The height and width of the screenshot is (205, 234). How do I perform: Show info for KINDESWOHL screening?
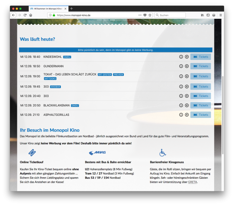[x=181, y=57]
